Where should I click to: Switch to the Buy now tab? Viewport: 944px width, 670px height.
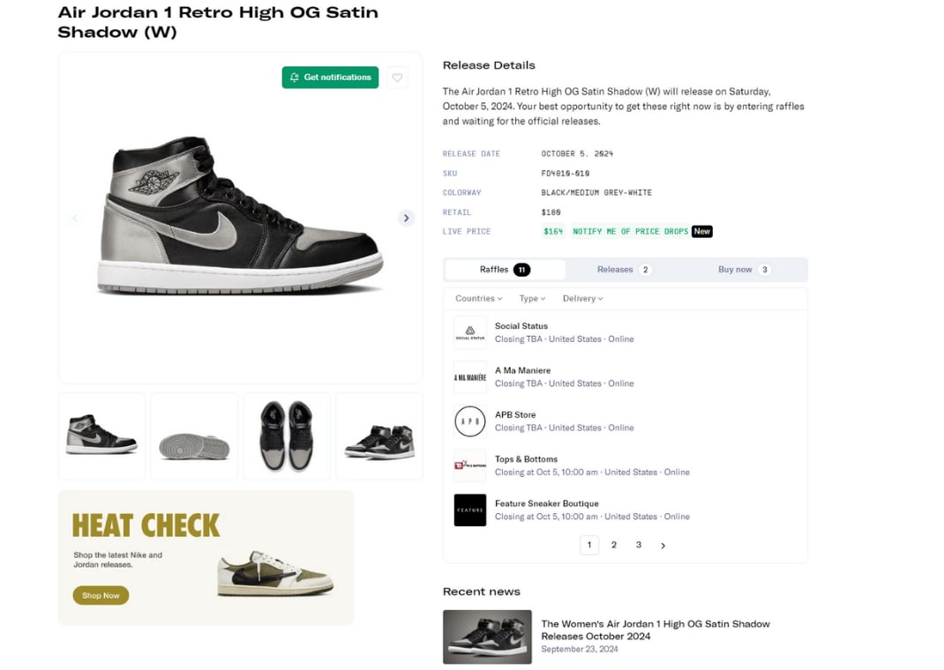click(x=743, y=270)
